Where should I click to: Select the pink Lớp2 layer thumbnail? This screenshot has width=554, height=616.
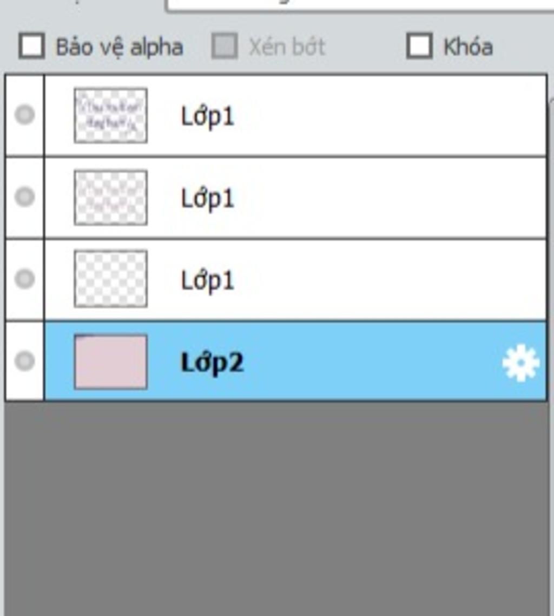pos(111,362)
